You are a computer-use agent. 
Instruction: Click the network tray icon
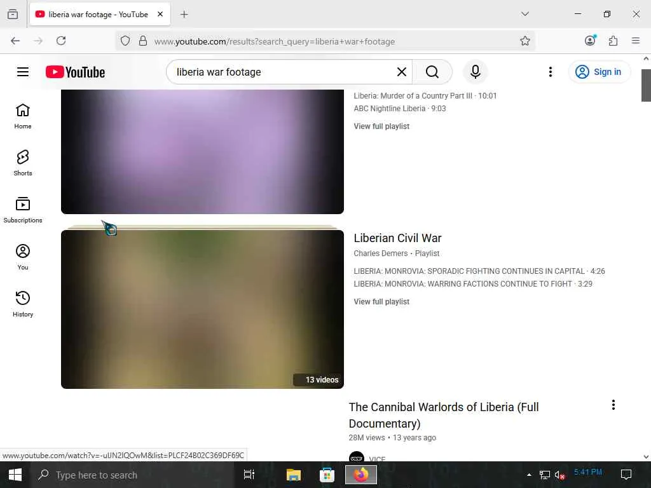coord(544,475)
